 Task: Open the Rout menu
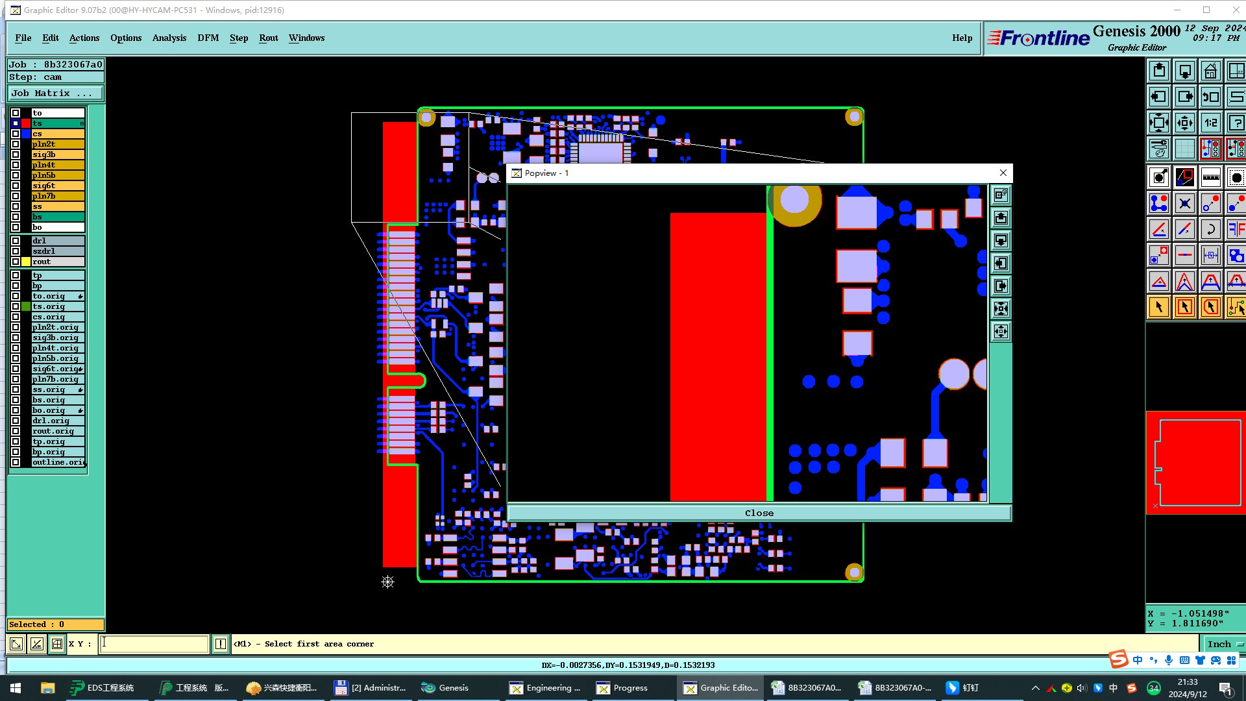click(269, 38)
